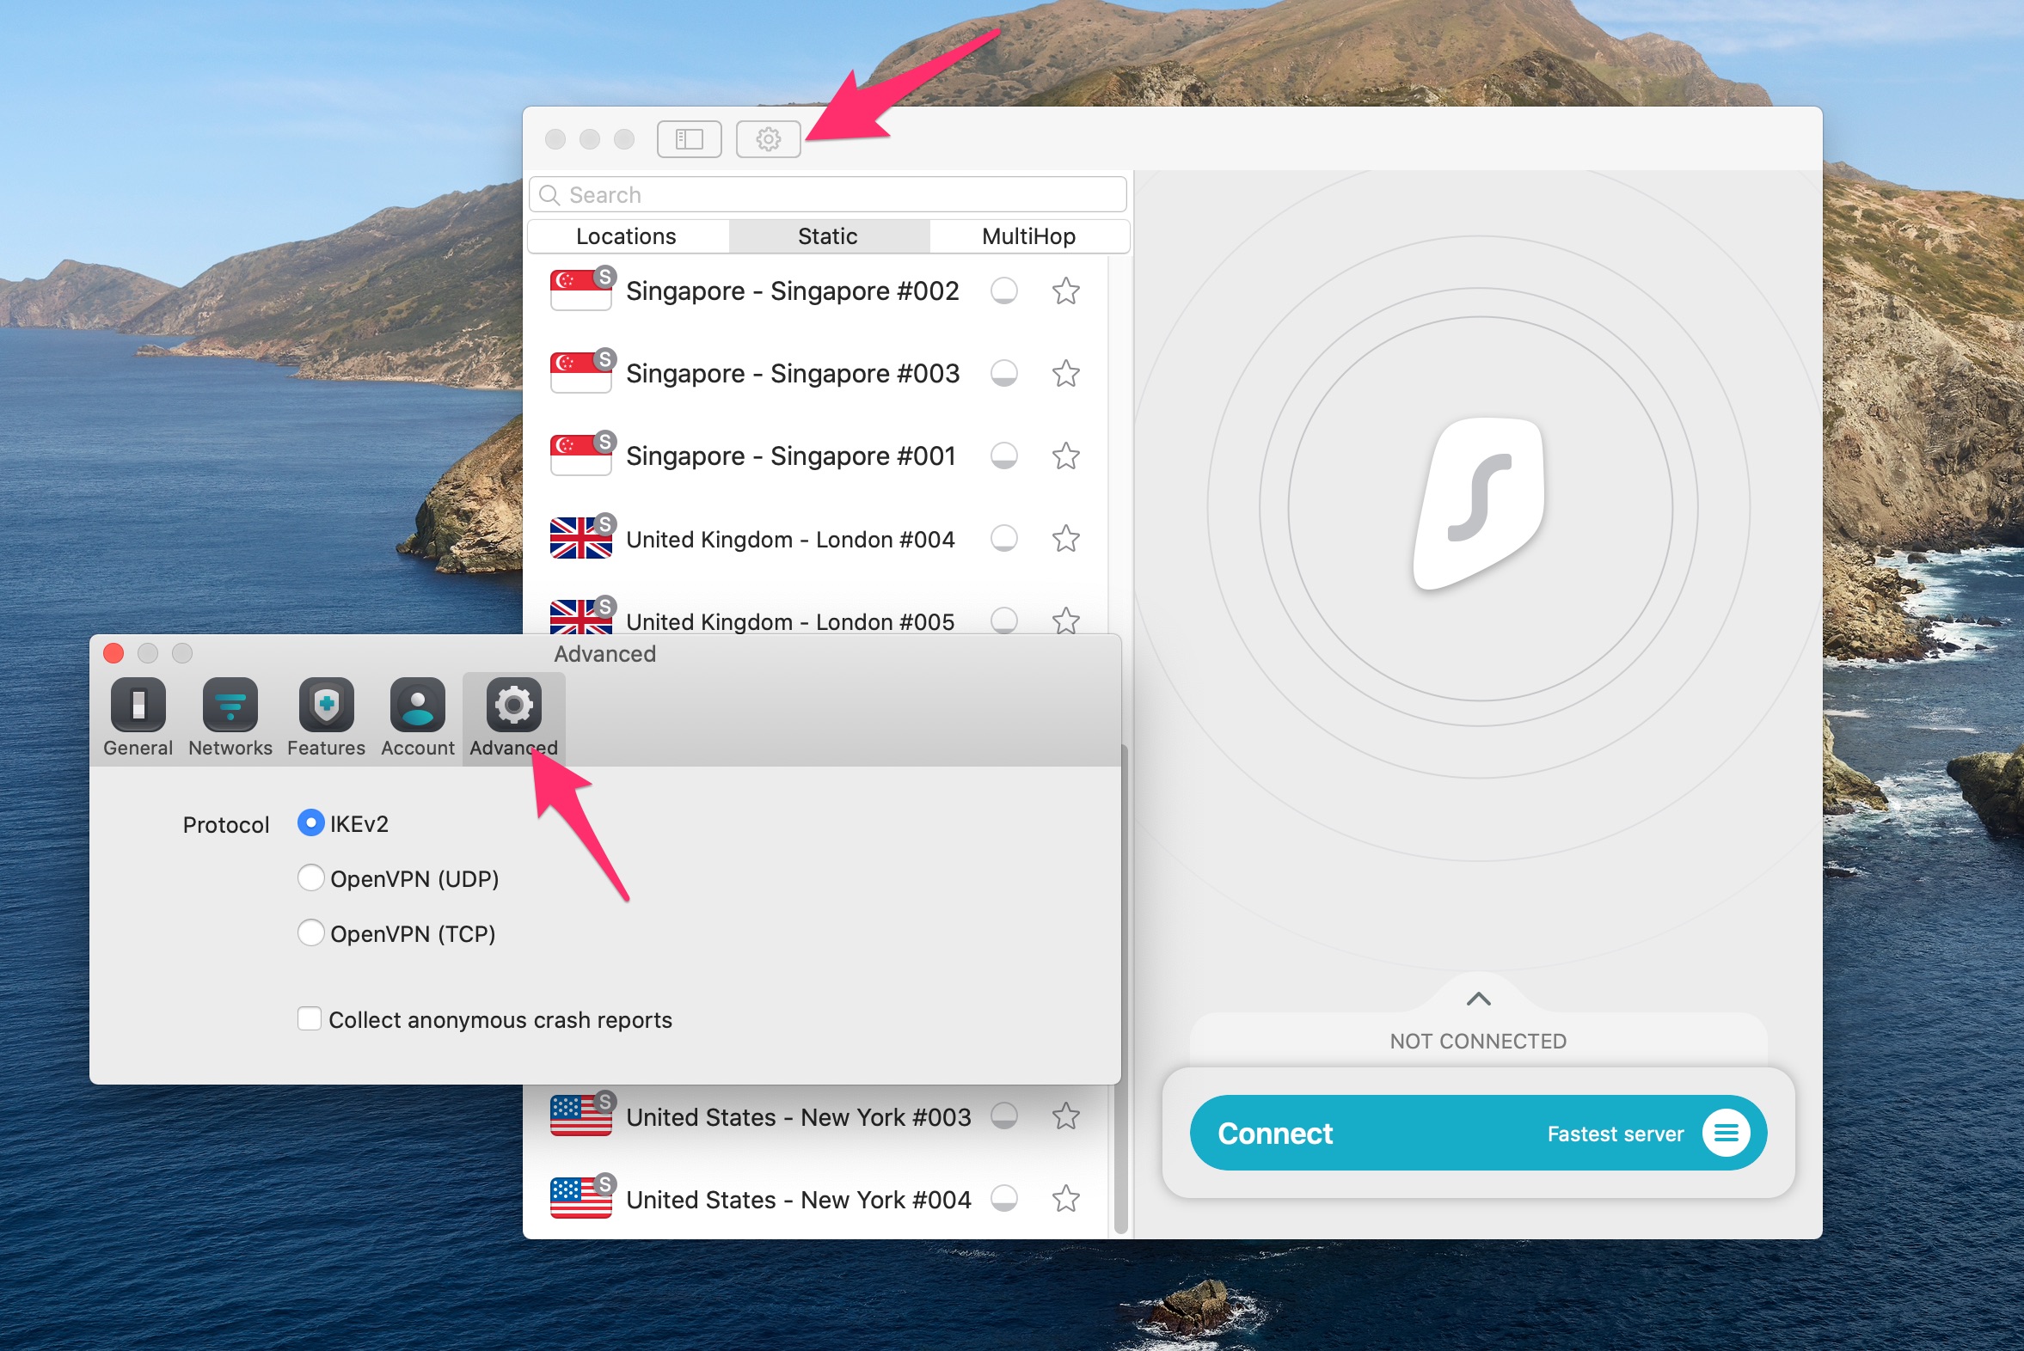The height and width of the screenshot is (1351, 2024).
Task: Open the Networks preferences pane
Action: [230, 717]
